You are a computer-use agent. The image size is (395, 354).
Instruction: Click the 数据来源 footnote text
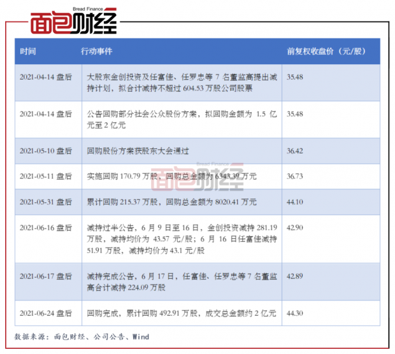point(82,337)
